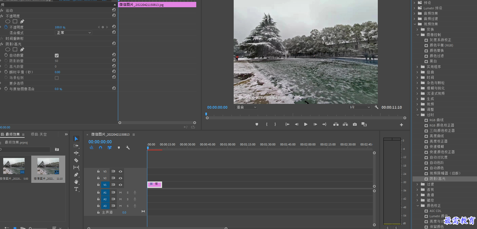
Task: Switch to 项目: 天空 tab
Action: coord(39,134)
